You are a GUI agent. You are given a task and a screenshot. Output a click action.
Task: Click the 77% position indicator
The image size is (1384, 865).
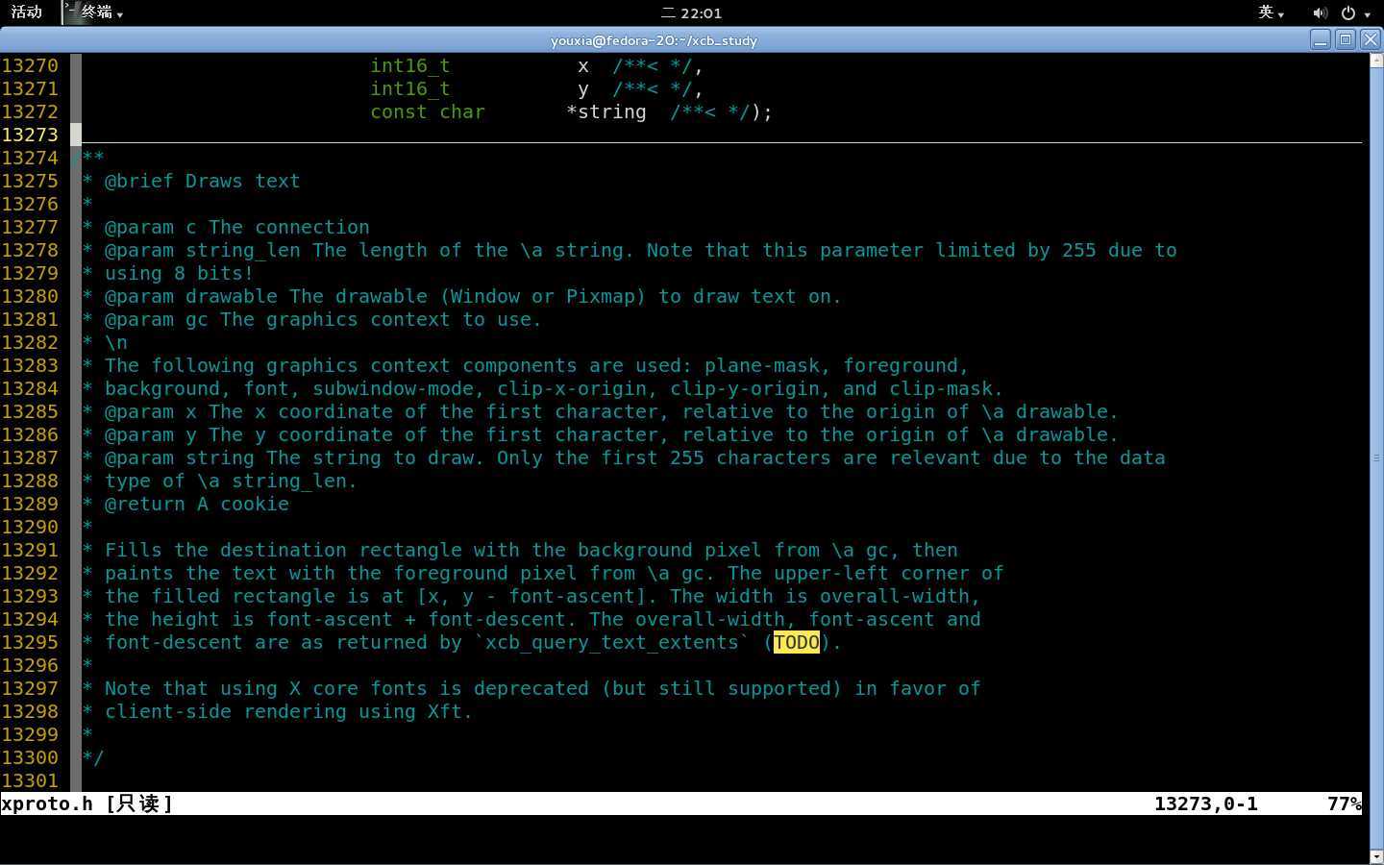pos(1345,803)
